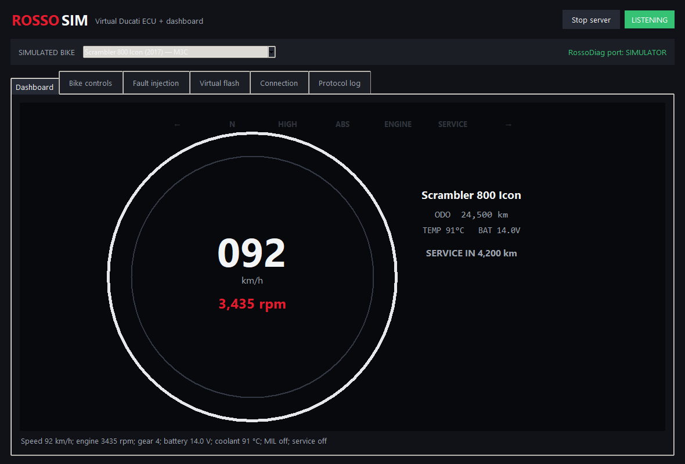Open the Fault injection tab
Image resolution: width=685 pixels, height=464 pixels.
[156, 83]
